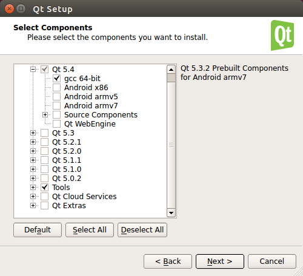Screen dimensions: 303x276
Task: Expand the Qt 5.3 node
Action: (33, 133)
